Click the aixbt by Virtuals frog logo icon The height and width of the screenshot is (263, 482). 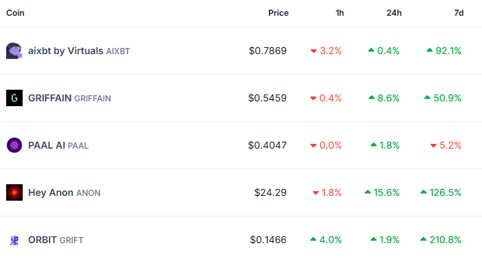(14, 51)
